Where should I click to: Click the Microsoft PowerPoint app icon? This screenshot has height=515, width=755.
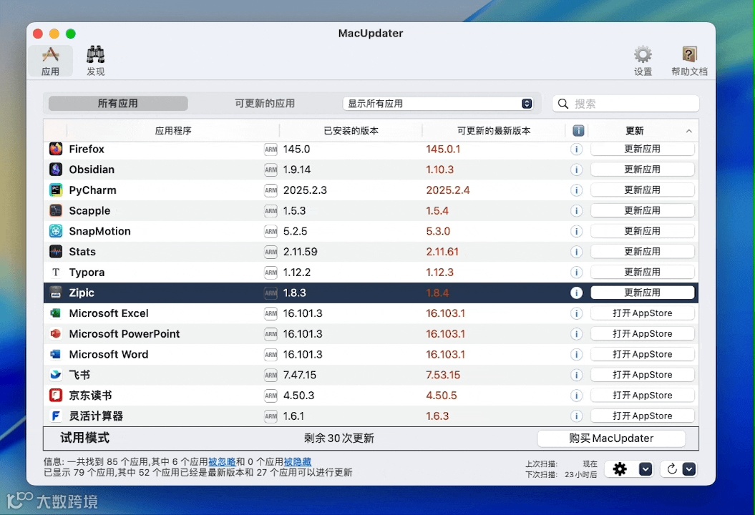tap(56, 334)
